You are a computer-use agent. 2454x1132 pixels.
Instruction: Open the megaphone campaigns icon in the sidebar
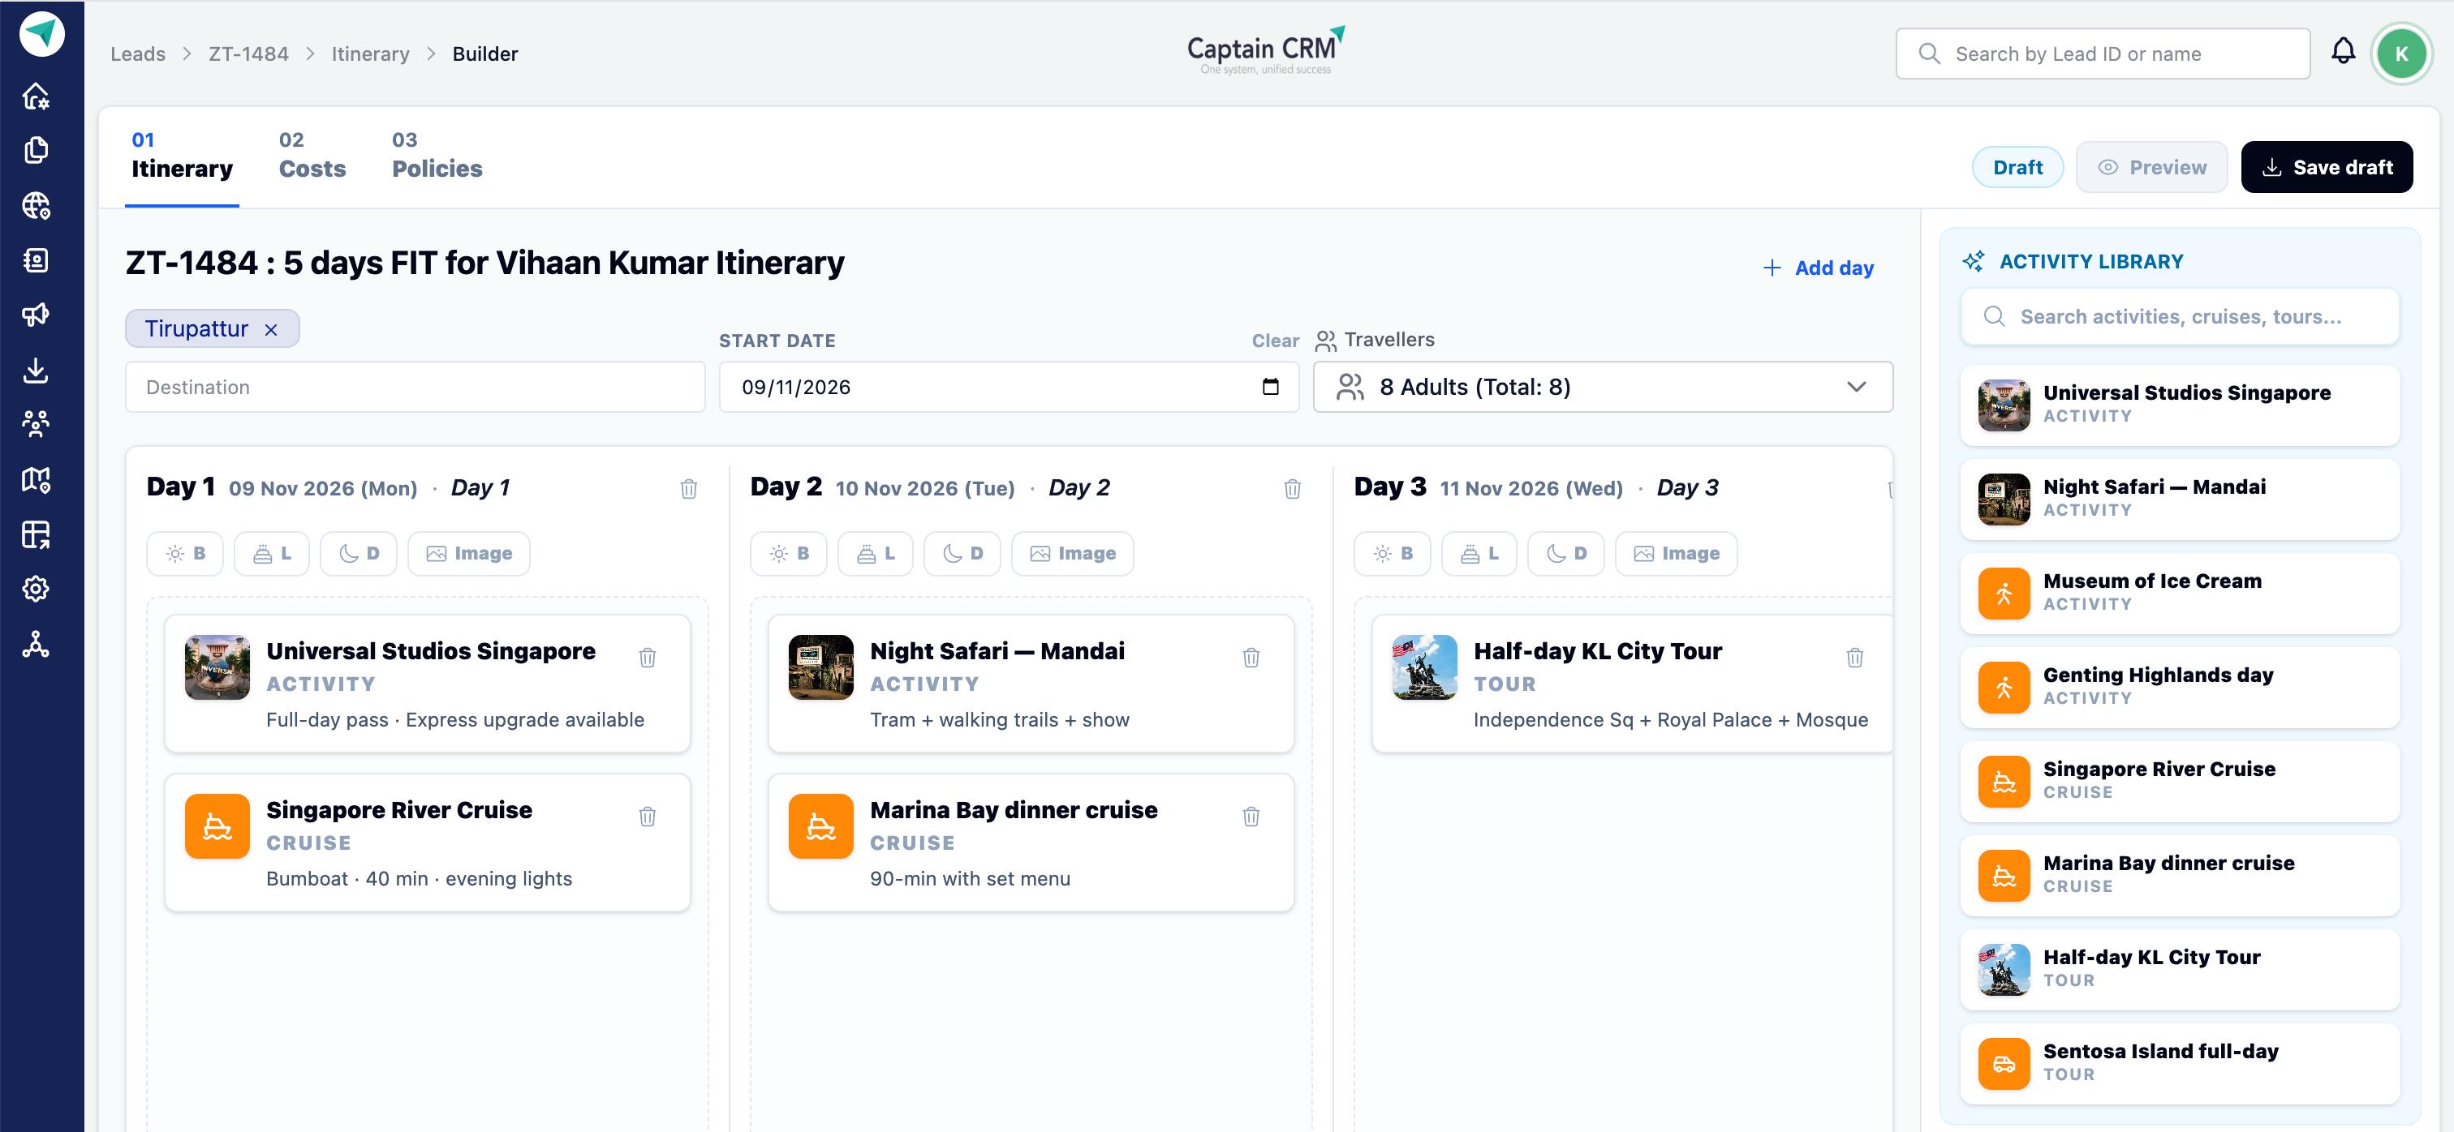37,315
